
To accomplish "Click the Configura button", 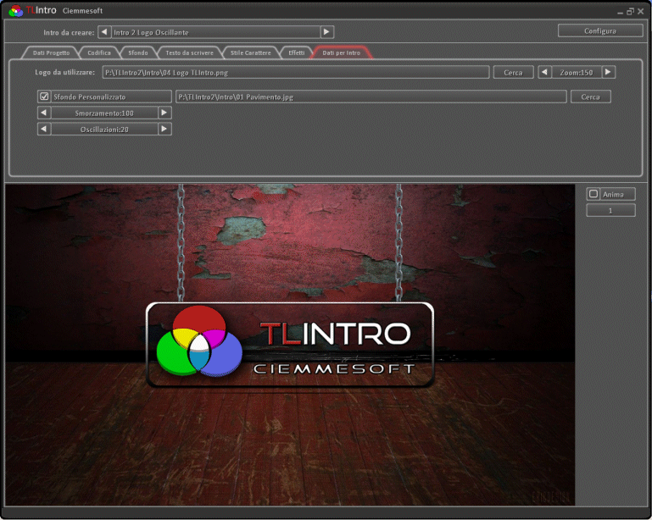I will [x=600, y=30].
